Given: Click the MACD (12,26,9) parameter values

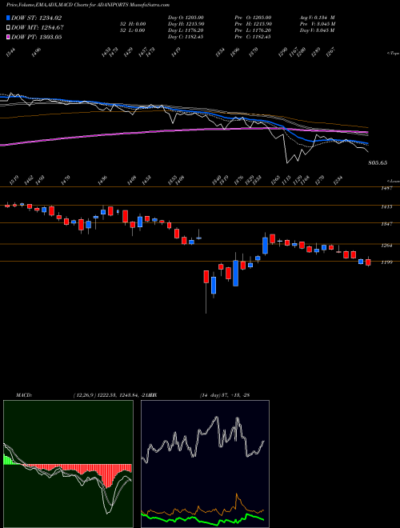Looking at the screenshot, I should click(x=114, y=395).
